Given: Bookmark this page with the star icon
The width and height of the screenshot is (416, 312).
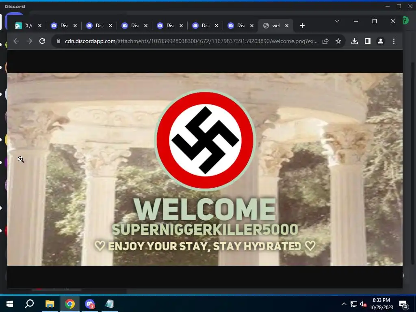Looking at the screenshot, I should tap(338, 41).
